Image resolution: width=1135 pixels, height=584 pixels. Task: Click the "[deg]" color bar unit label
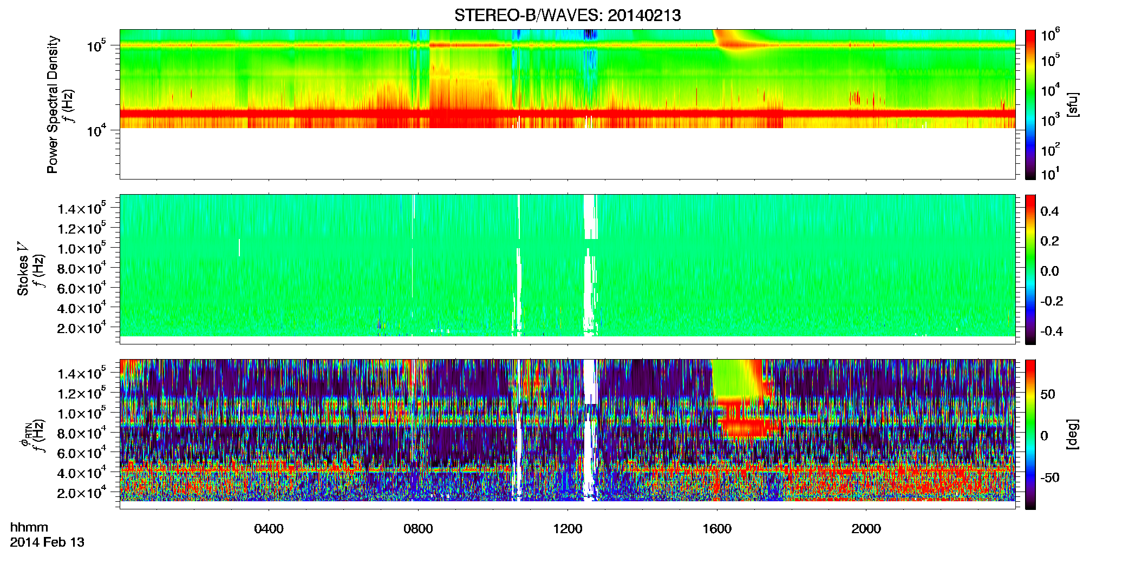[x=1073, y=434]
